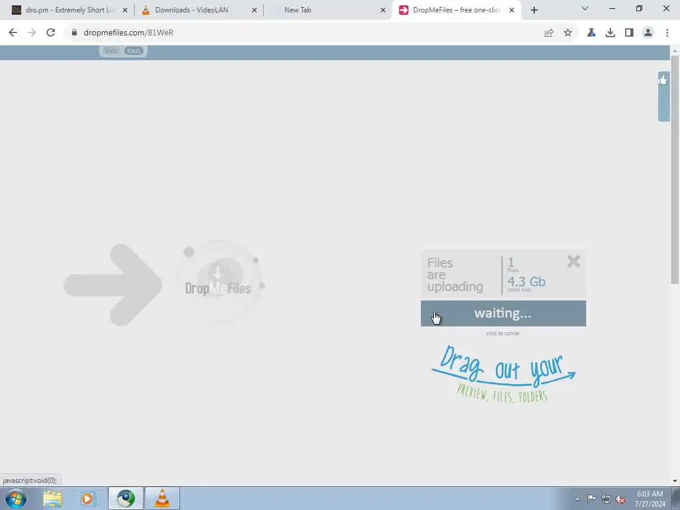Image resolution: width=680 pixels, height=510 pixels.
Task: Open the clock showing 6:03 AM
Action: pyautogui.click(x=650, y=499)
